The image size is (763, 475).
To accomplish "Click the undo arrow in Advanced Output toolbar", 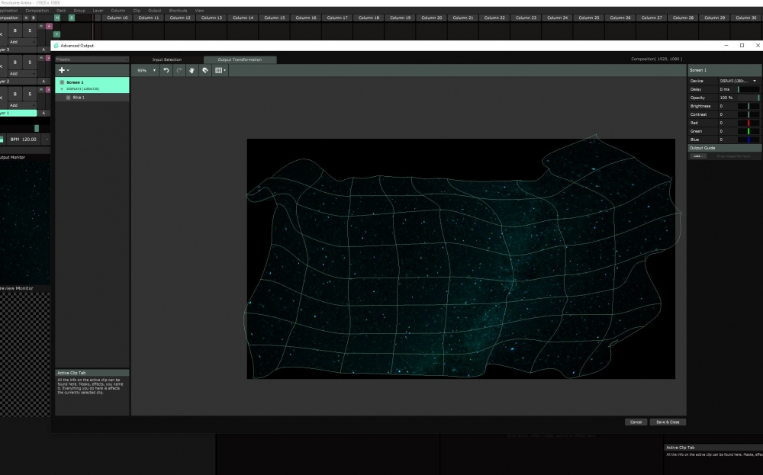I will click(x=166, y=70).
